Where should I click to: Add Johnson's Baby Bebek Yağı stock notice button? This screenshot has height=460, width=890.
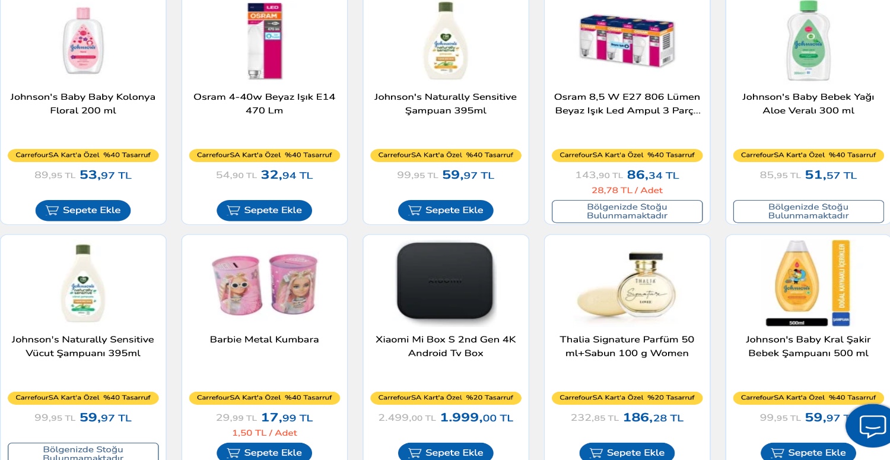click(808, 211)
